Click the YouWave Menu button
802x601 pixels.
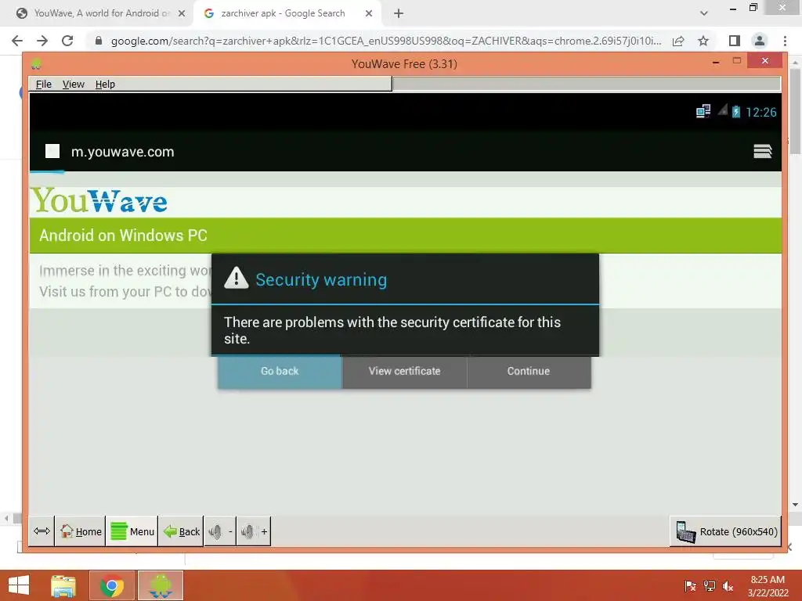tap(132, 531)
